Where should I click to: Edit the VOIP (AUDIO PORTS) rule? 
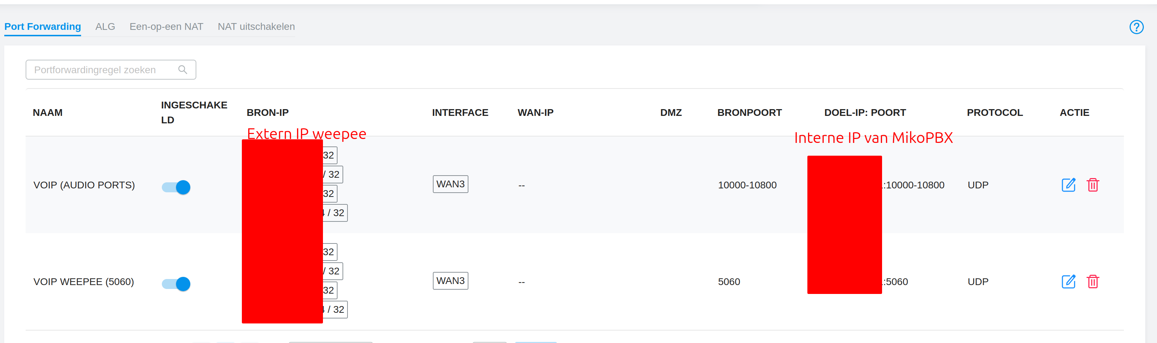point(1068,185)
